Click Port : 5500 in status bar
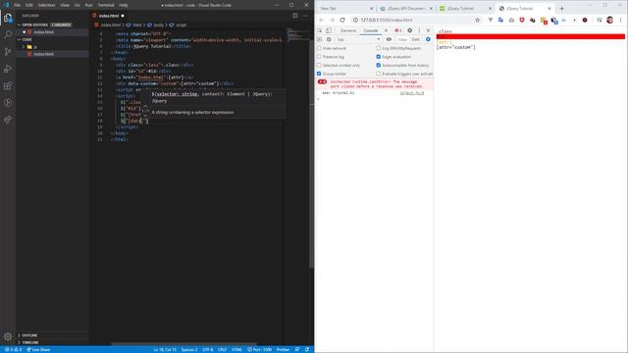 point(259,350)
